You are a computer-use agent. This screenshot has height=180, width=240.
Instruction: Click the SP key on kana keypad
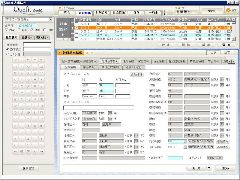(x=28, y=151)
